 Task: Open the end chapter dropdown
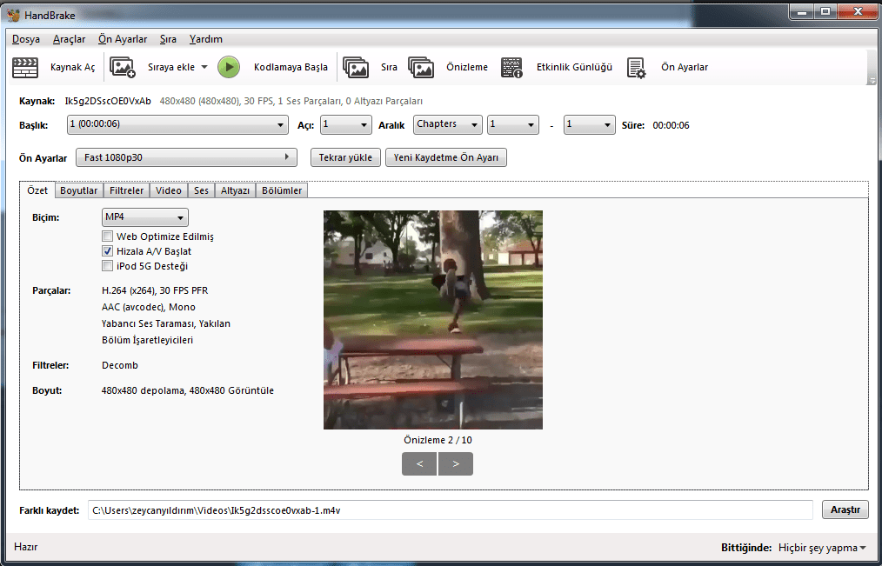click(x=590, y=125)
